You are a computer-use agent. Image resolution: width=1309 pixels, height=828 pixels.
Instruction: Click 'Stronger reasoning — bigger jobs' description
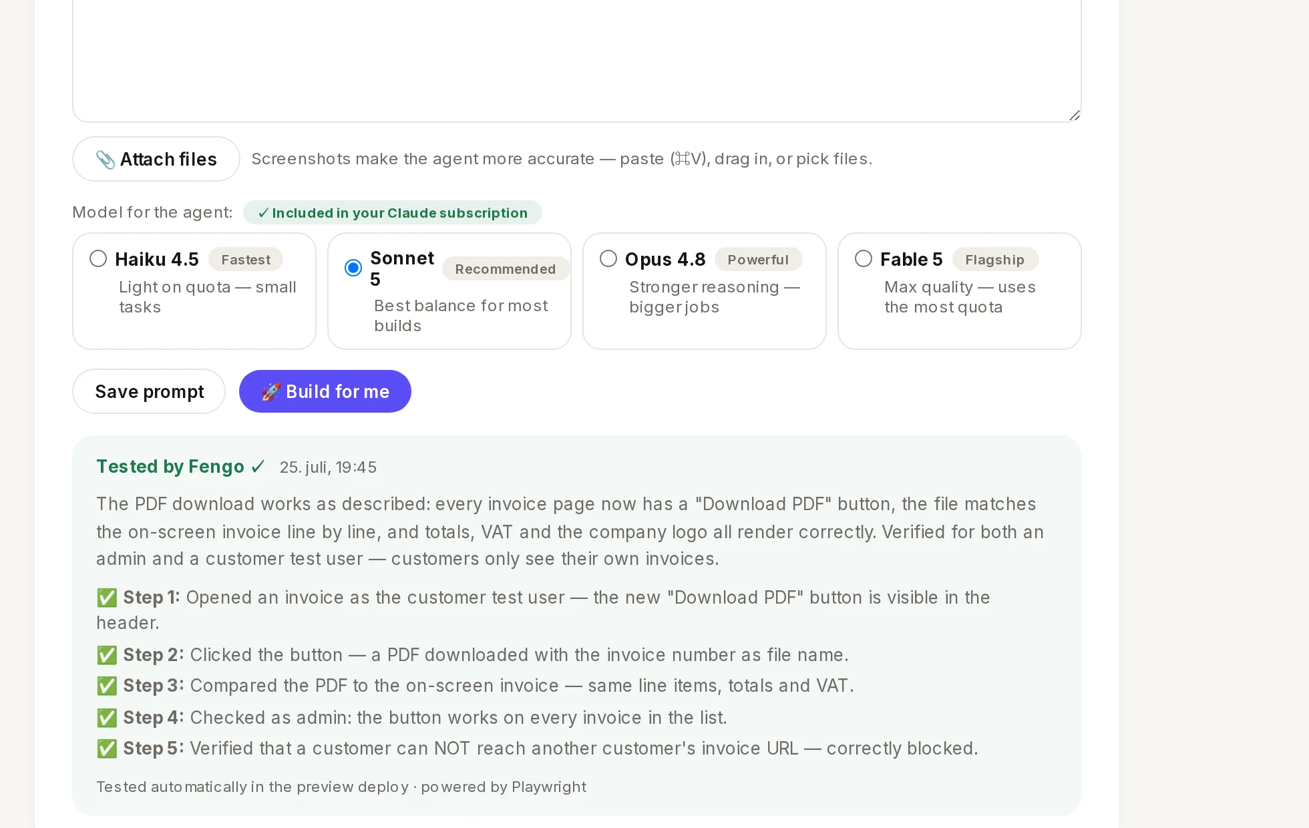[715, 297]
